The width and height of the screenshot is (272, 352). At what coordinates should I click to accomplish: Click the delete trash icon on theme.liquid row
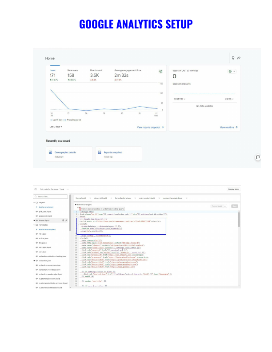click(x=63, y=220)
